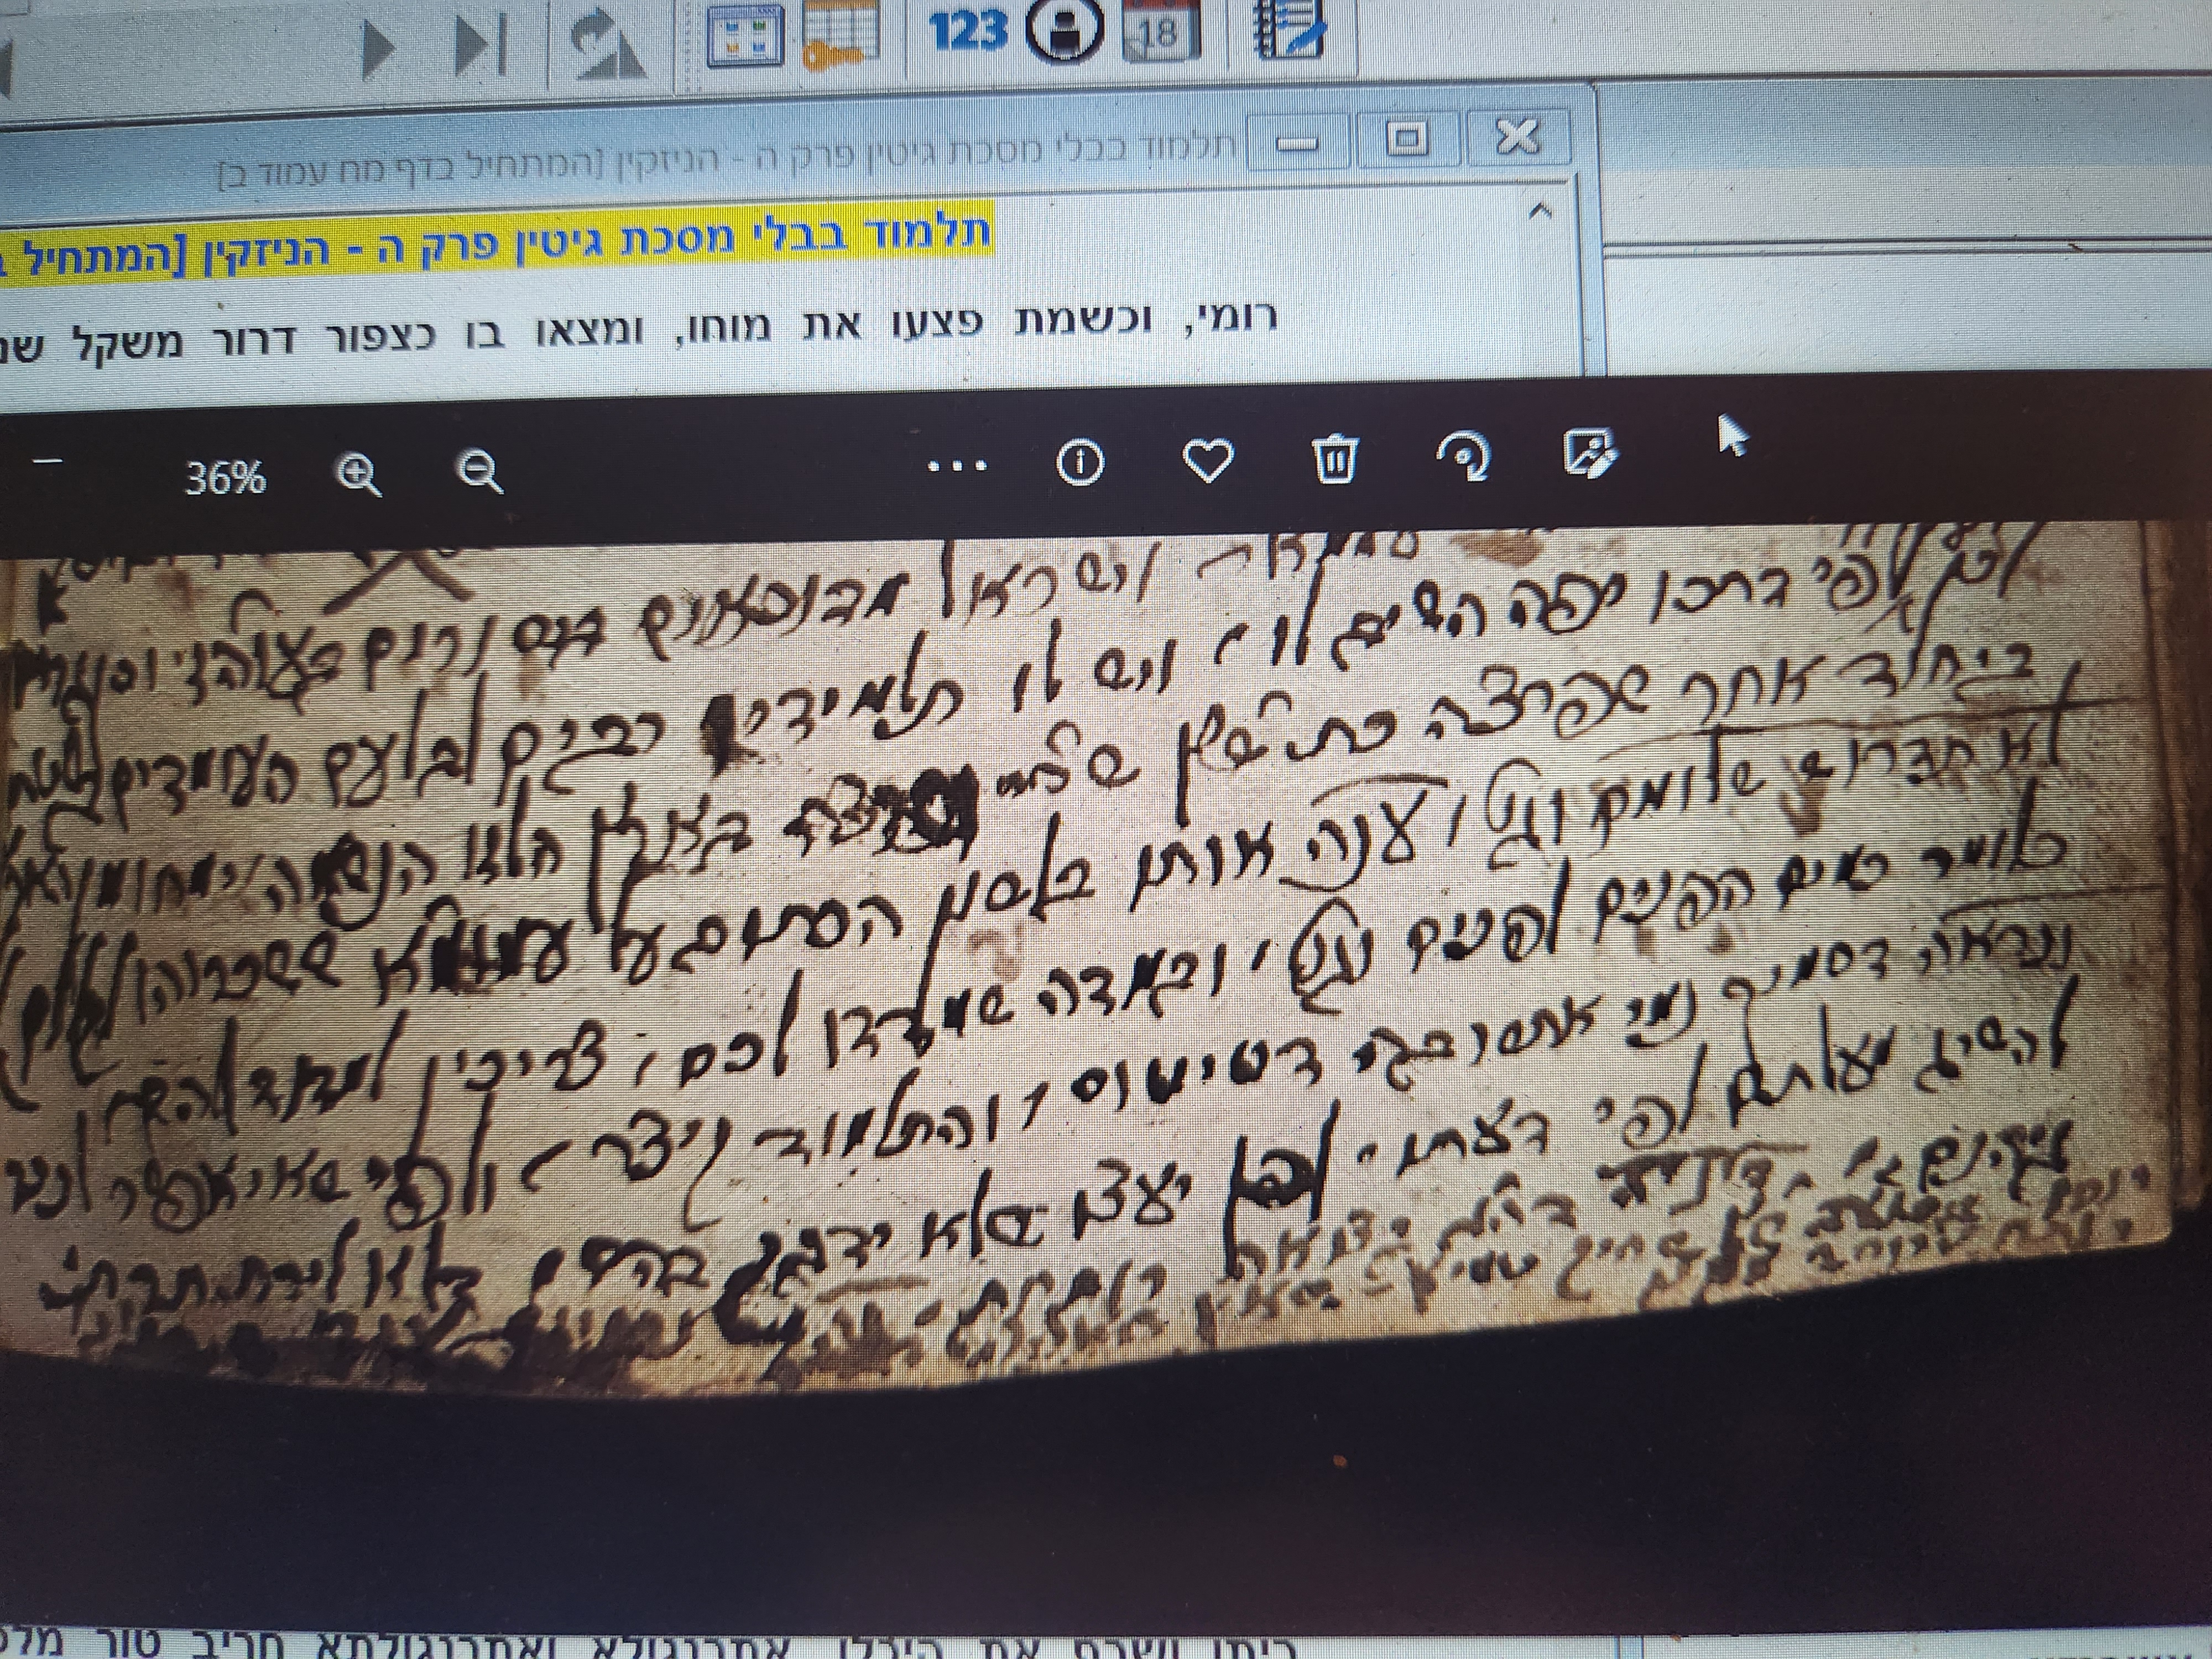The height and width of the screenshot is (1659, 2212).
Task: Open the window layout icon in the toolbar
Action: coord(744,36)
